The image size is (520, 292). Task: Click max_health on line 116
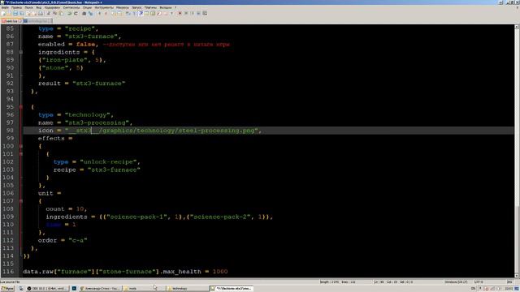pyautogui.click(x=182, y=272)
